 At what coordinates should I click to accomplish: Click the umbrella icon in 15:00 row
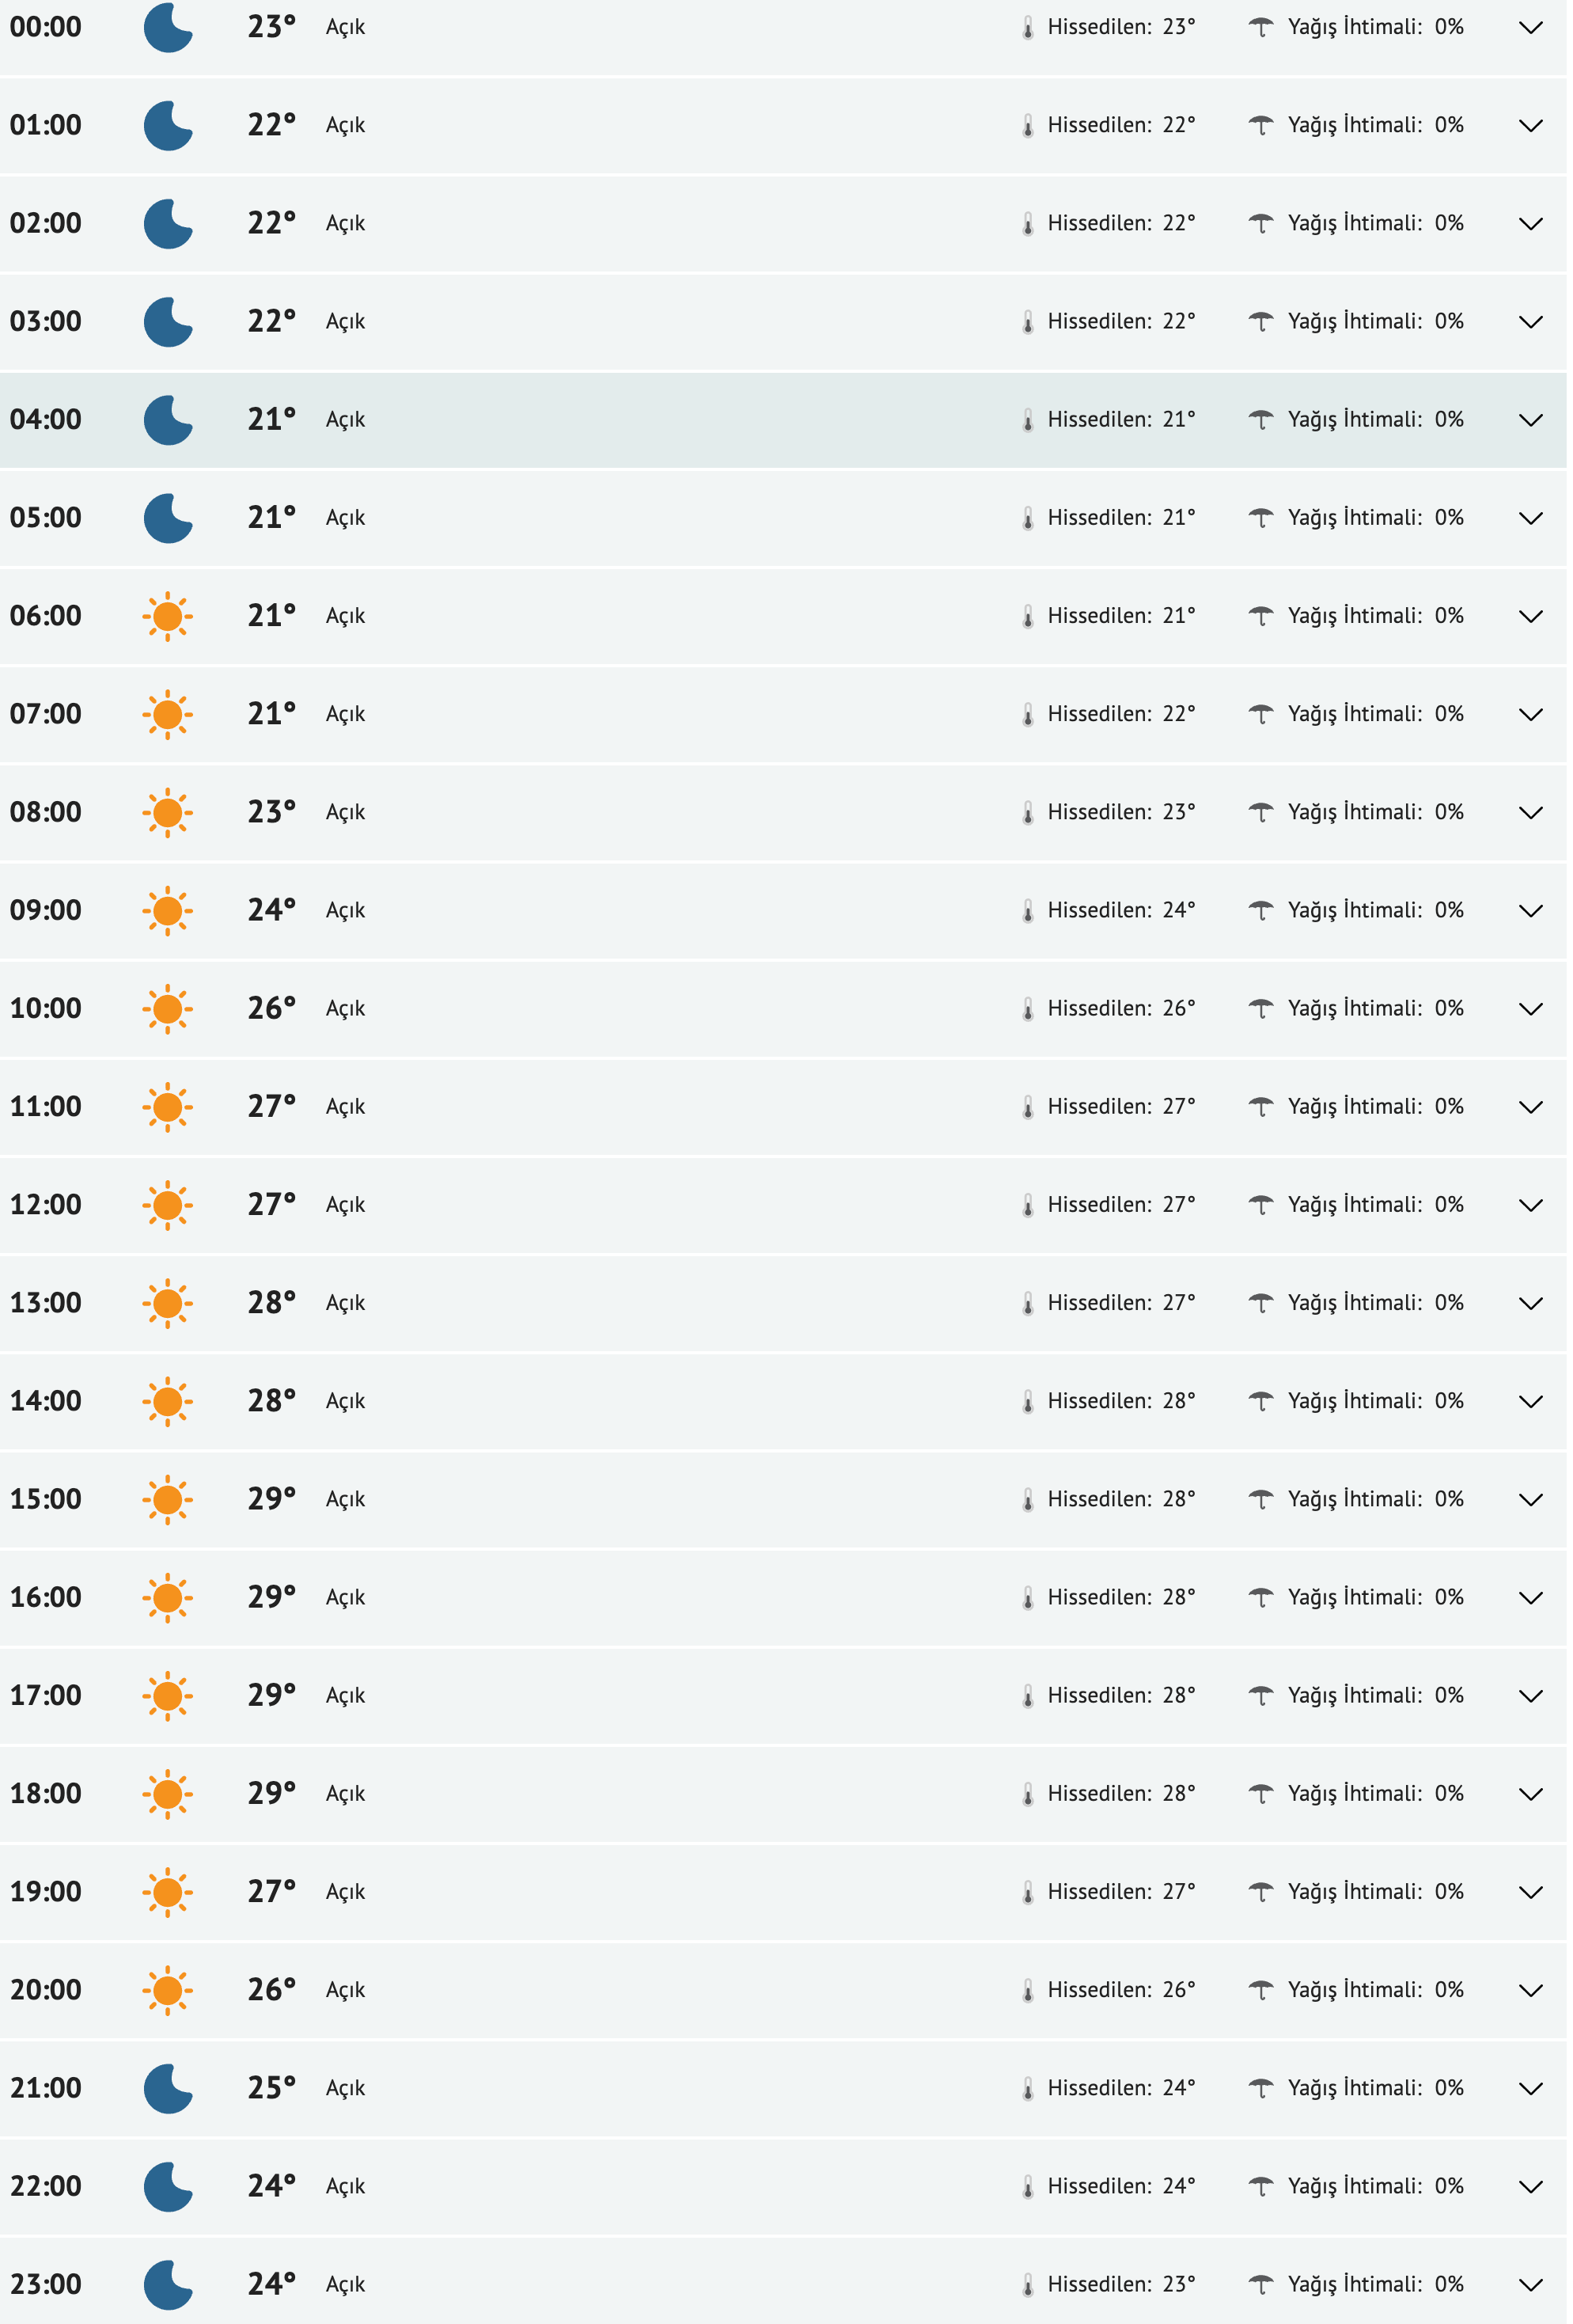tap(1261, 1499)
